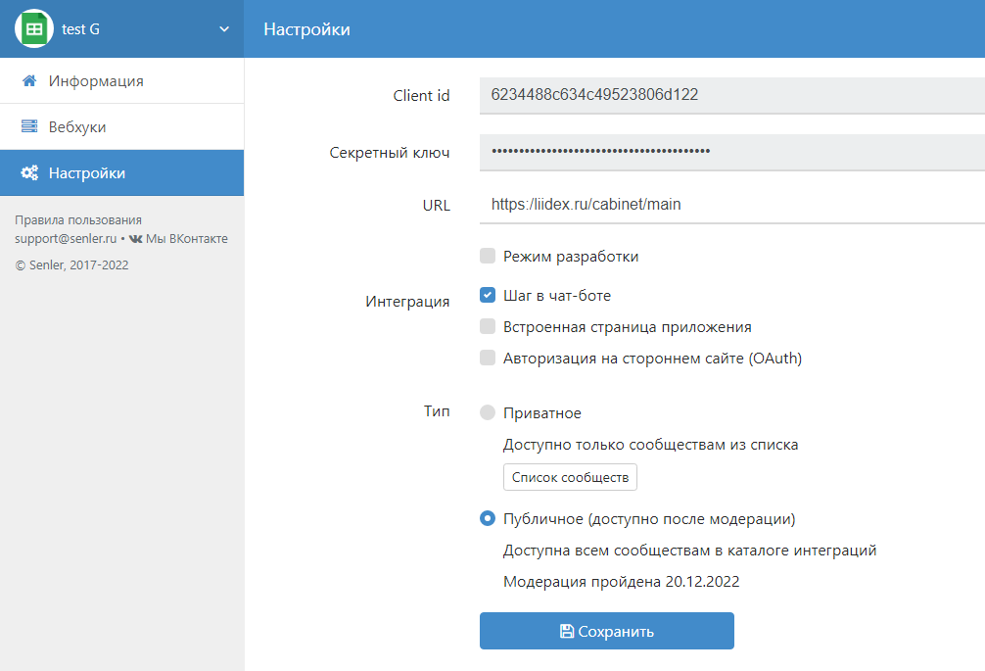Click into the URL input field

click(x=725, y=205)
